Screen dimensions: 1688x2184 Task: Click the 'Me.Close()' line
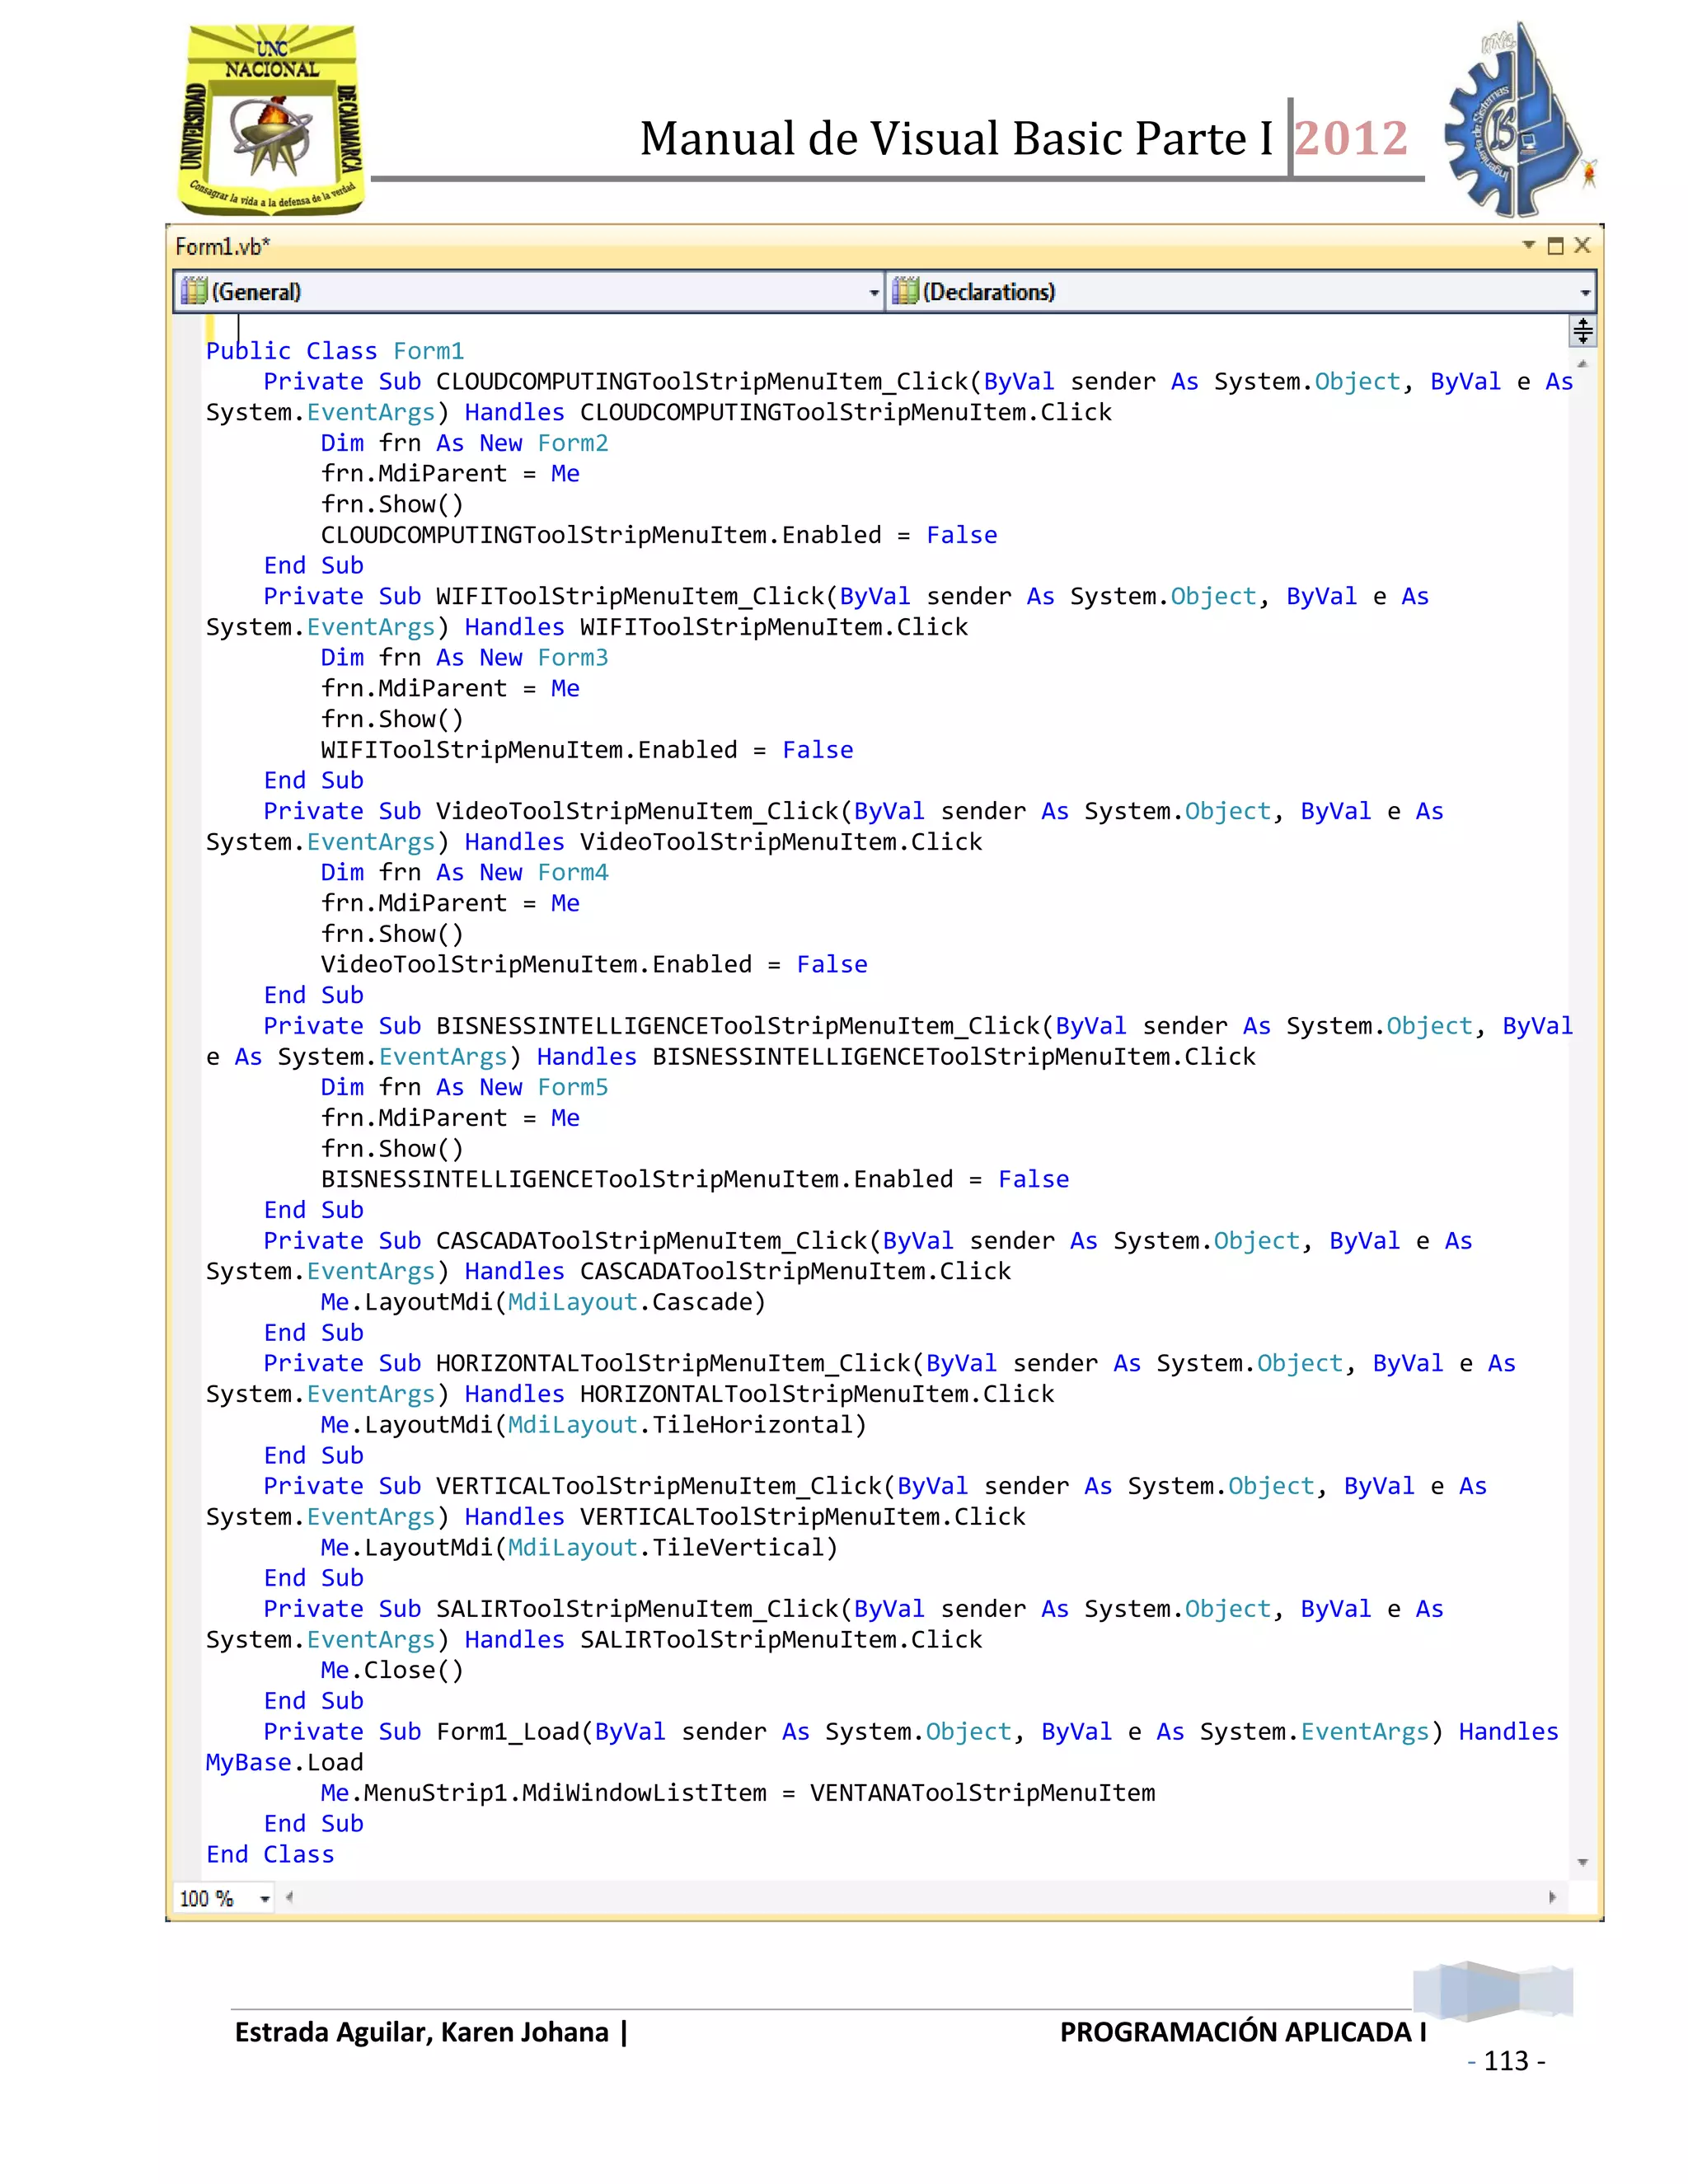click(392, 1671)
